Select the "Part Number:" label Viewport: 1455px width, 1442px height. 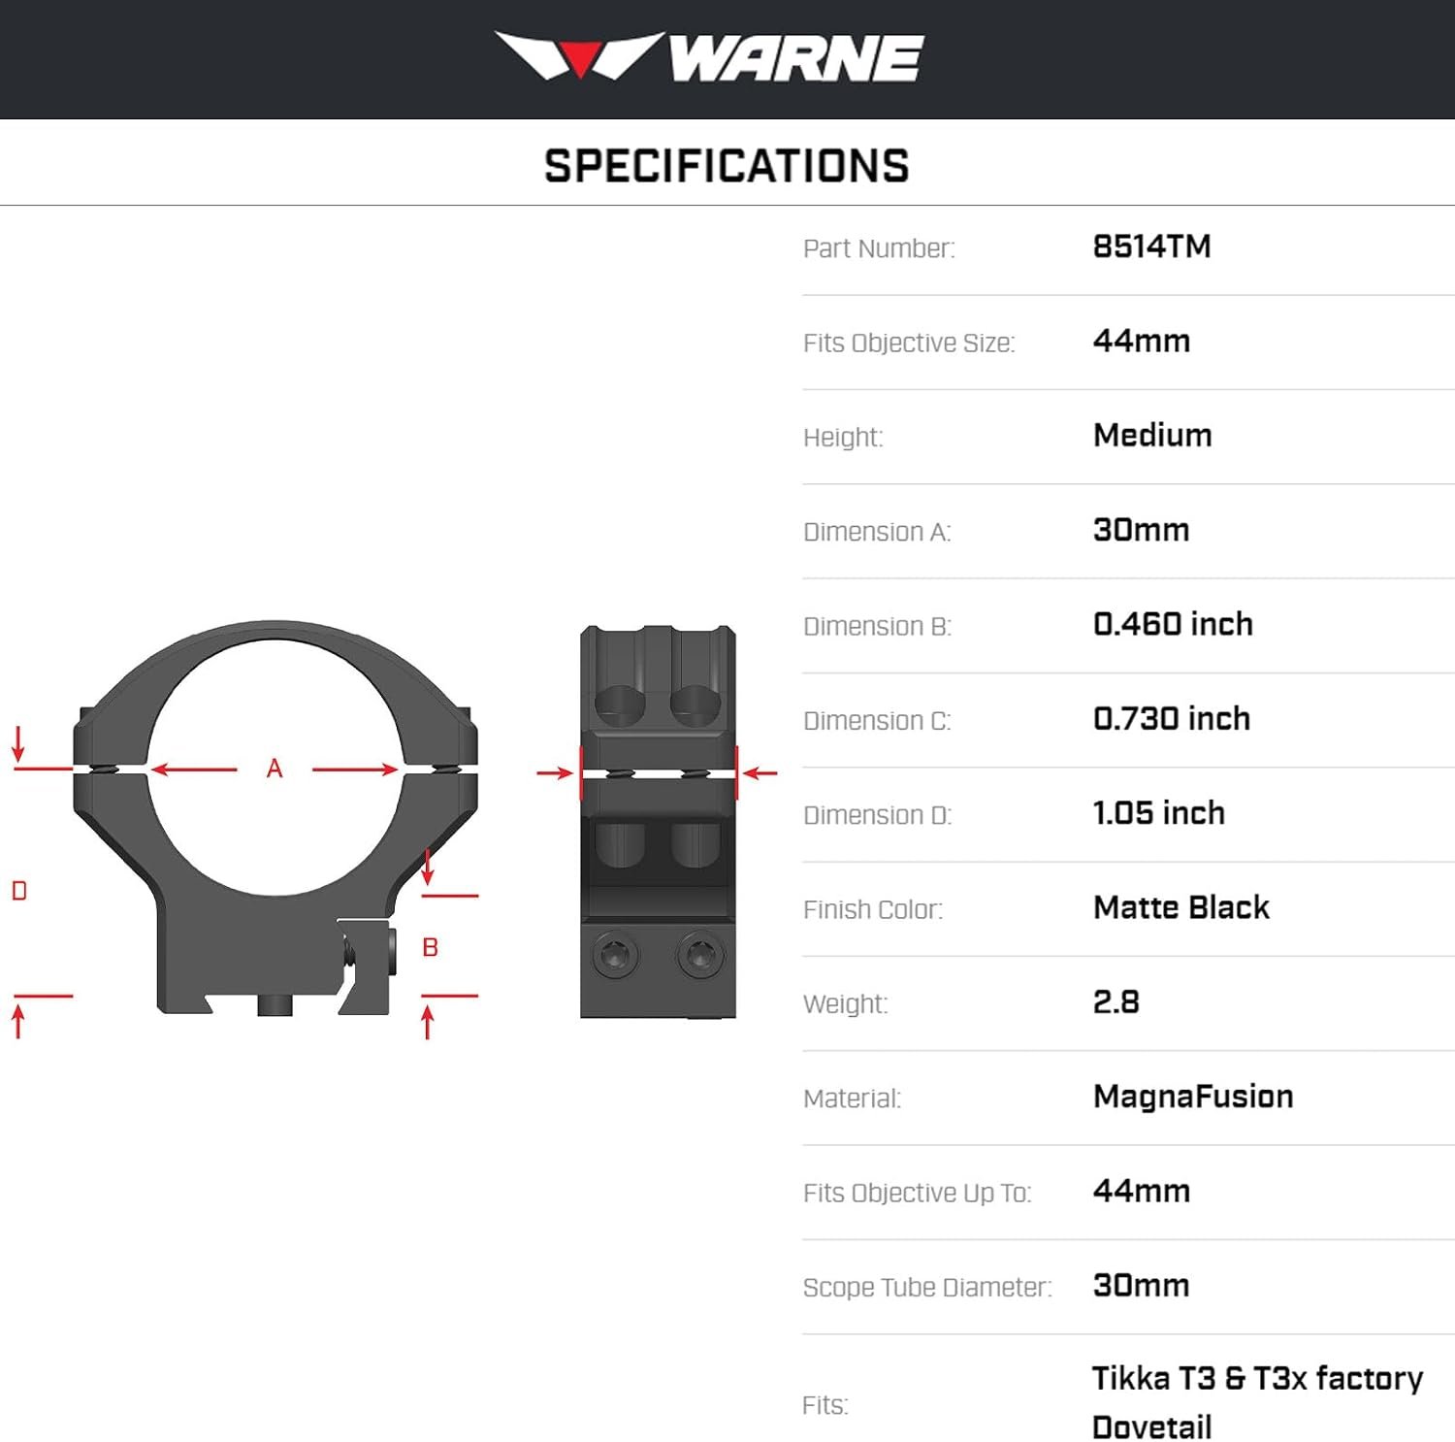point(879,248)
